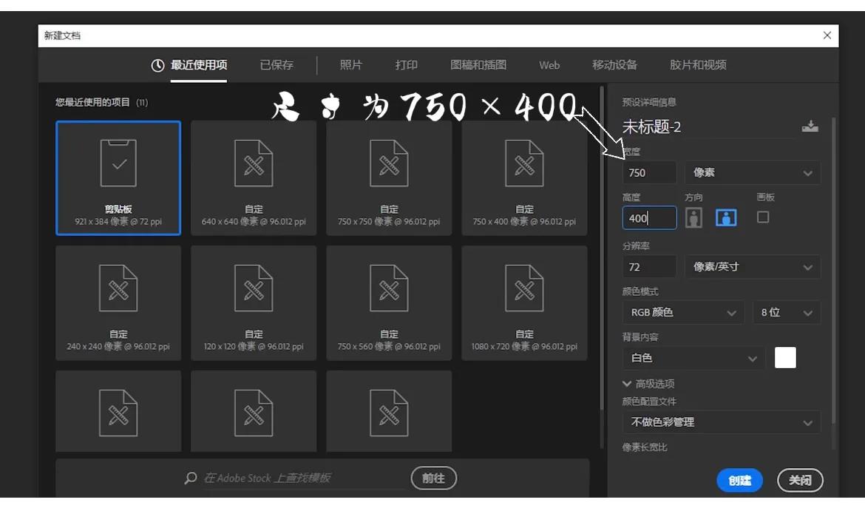The width and height of the screenshot is (865, 508).
Task: Click the 宽度 input showing 750
Action: coord(648,172)
